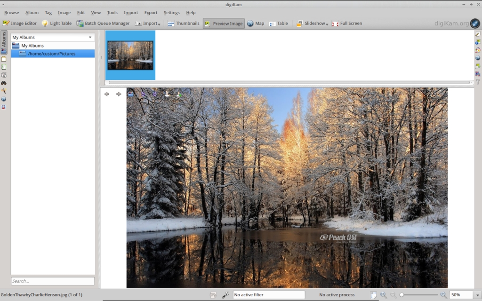Expand the Slideshow dropdown arrow
This screenshot has width=482, height=301.
click(327, 24)
